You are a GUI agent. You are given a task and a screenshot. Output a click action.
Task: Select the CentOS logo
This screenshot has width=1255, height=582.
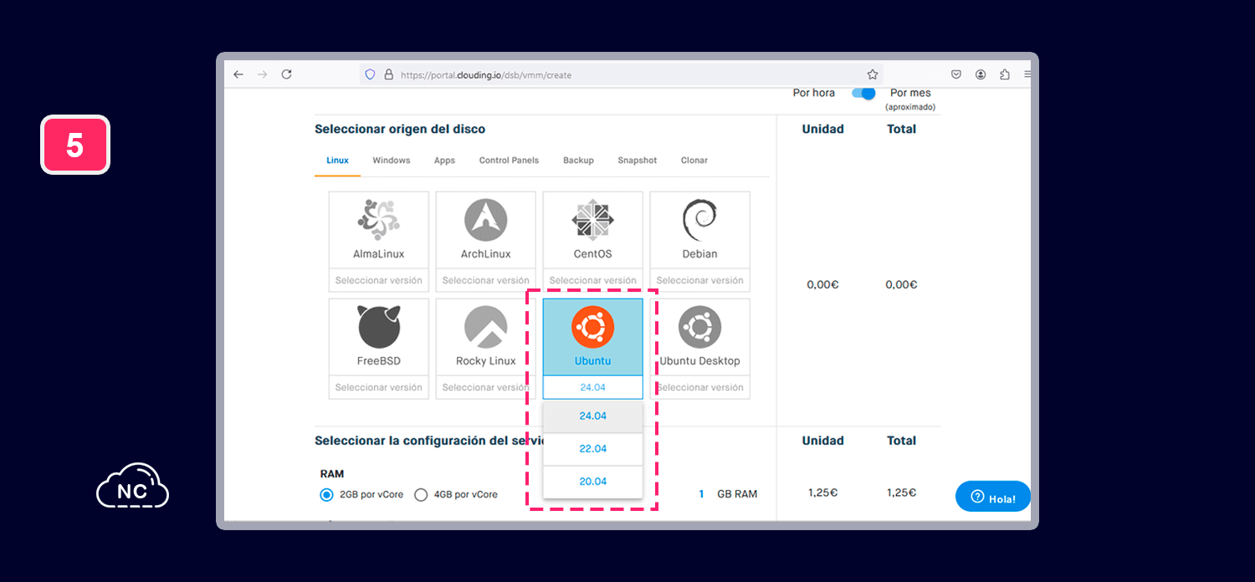(592, 220)
